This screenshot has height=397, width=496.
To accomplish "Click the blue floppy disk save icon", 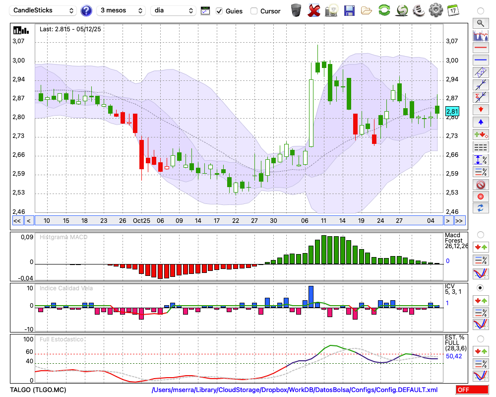I will [349, 10].
